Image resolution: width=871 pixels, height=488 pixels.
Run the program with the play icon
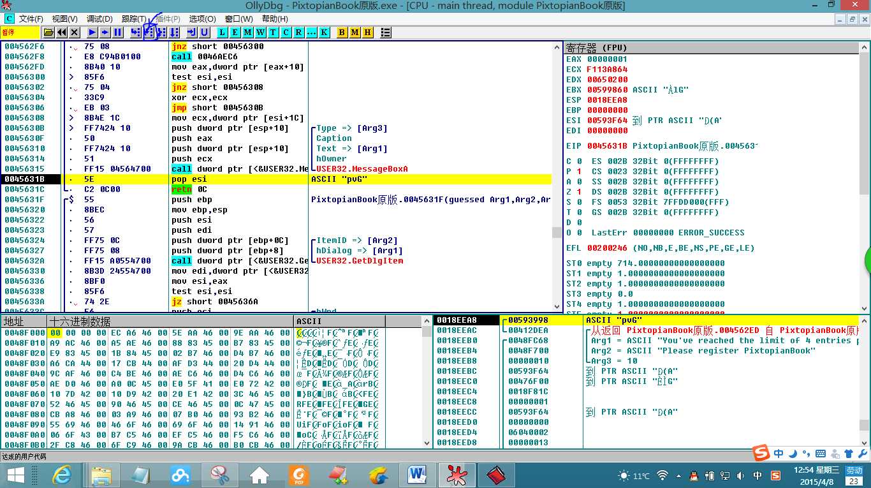tap(92, 32)
